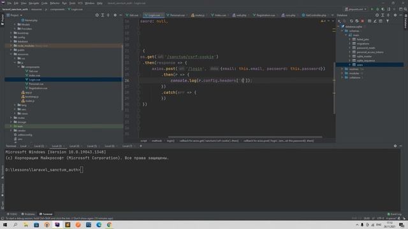Click the refresh icon in Database toolbar

click(351, 21)
